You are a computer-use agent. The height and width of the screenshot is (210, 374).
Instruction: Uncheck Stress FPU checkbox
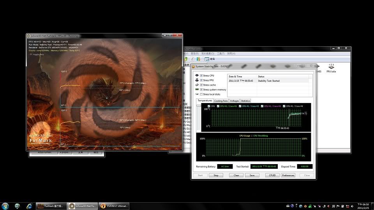coord(201,80)
